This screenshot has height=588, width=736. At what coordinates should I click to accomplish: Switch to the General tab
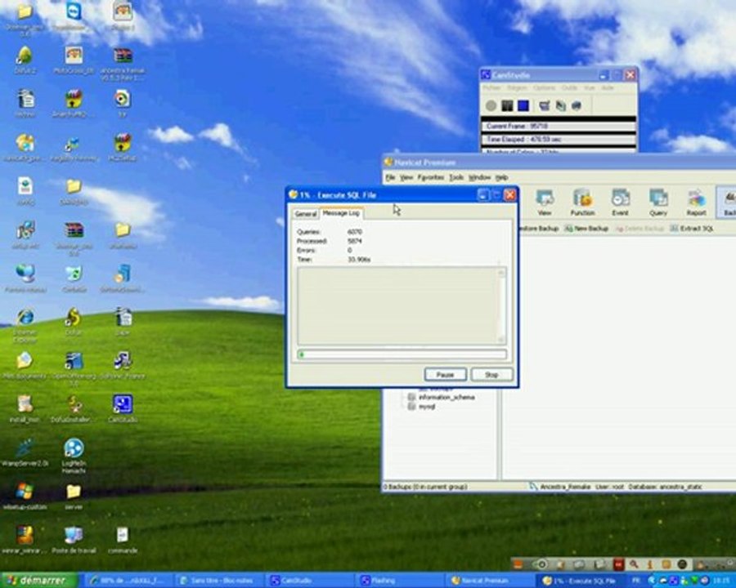pos(306,214)
